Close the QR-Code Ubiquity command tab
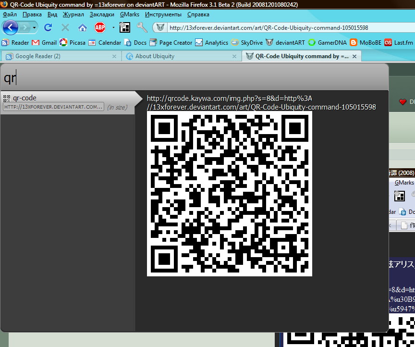 click(354, 56)
